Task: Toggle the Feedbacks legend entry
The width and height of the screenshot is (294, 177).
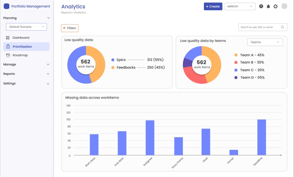Action: click(x=126, y=68)
